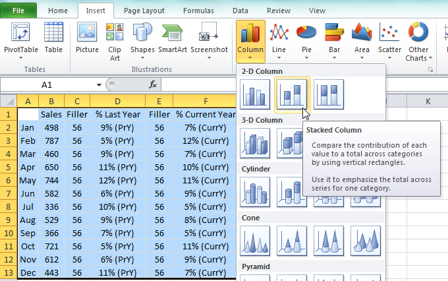
Task: Expand the Shapes dropdown arrow
Action: click(x=142, y=58)
